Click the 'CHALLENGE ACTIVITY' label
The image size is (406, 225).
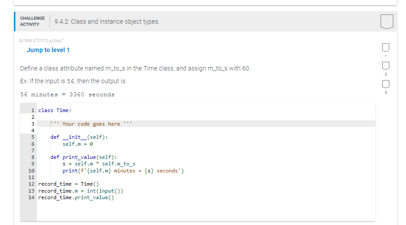tap(32, 21)
